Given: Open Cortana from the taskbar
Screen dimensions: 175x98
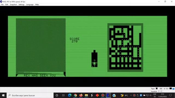Looking at the screenshot, I should (x=57, y=95).
